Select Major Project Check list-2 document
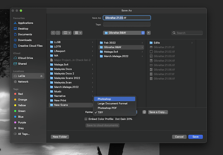The image size is (223, 155). pos(72,60)
